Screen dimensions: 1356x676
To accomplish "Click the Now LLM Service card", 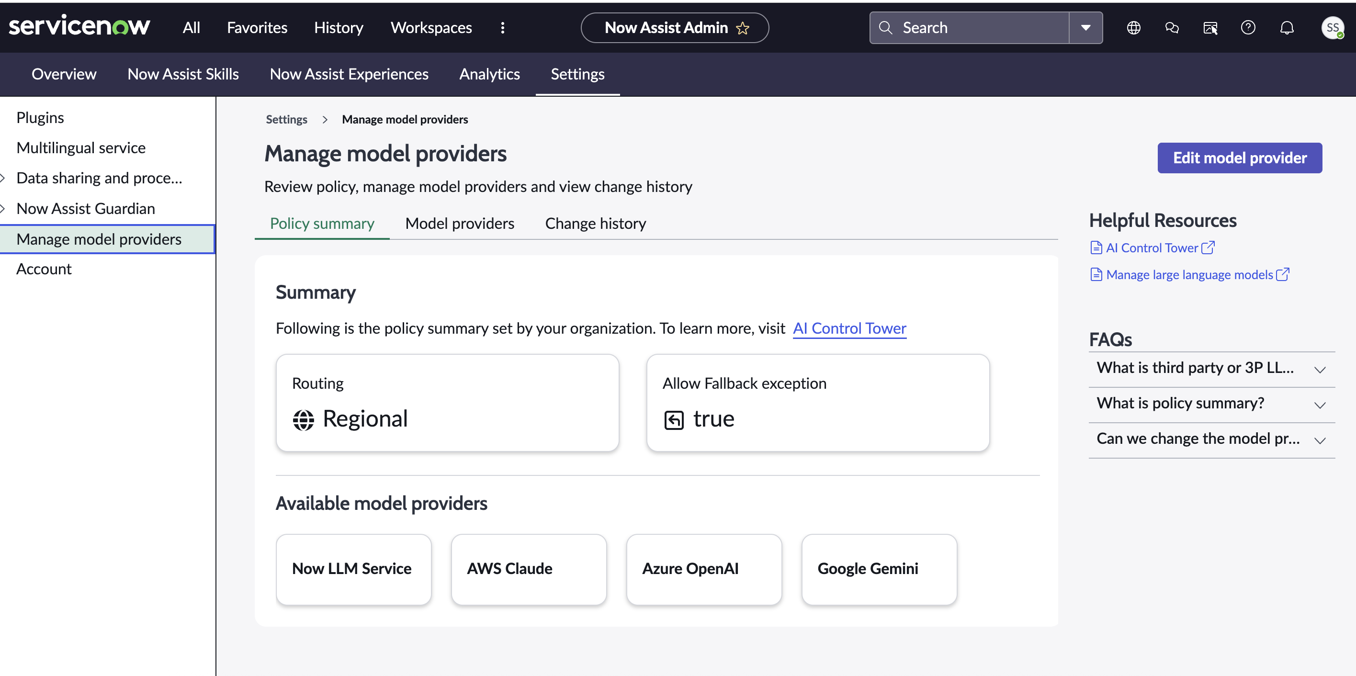I will [x=353, y=569].
